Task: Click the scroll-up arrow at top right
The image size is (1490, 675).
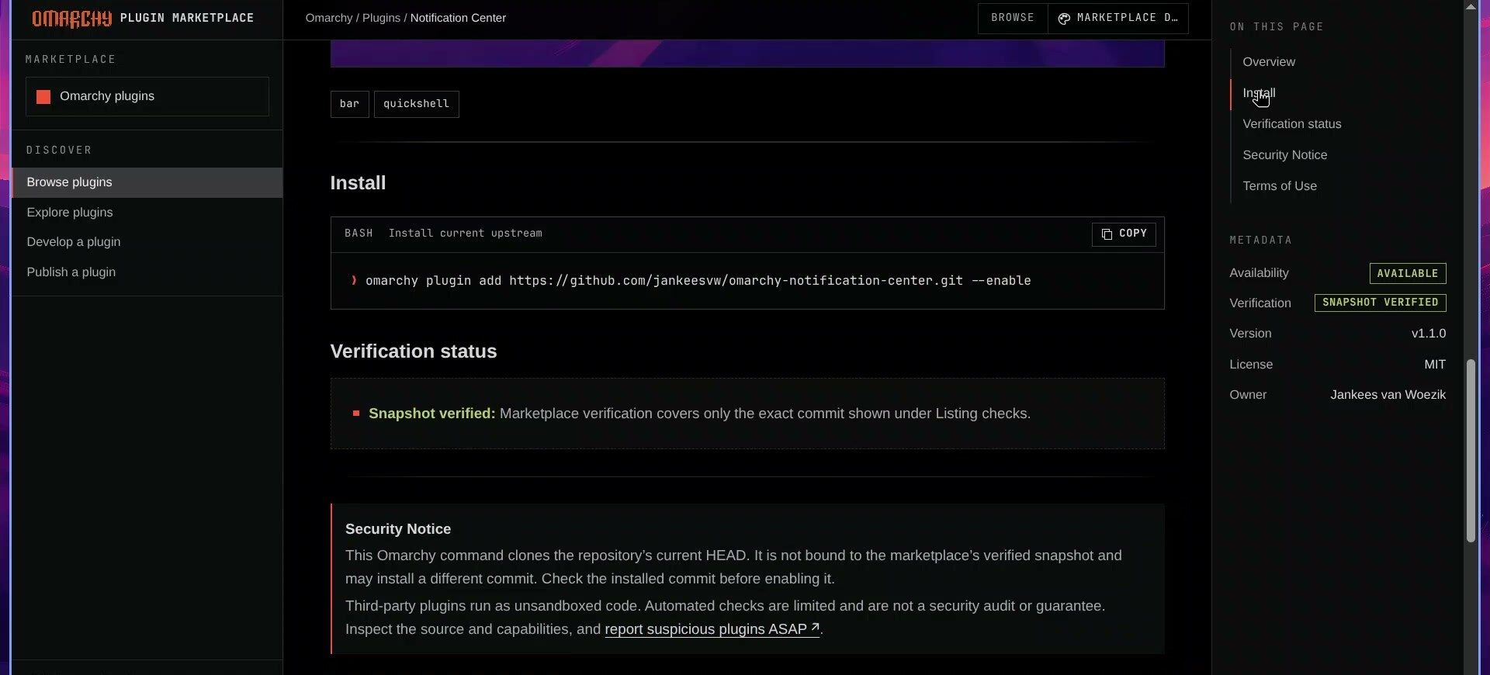Action: pos(1470,7)
